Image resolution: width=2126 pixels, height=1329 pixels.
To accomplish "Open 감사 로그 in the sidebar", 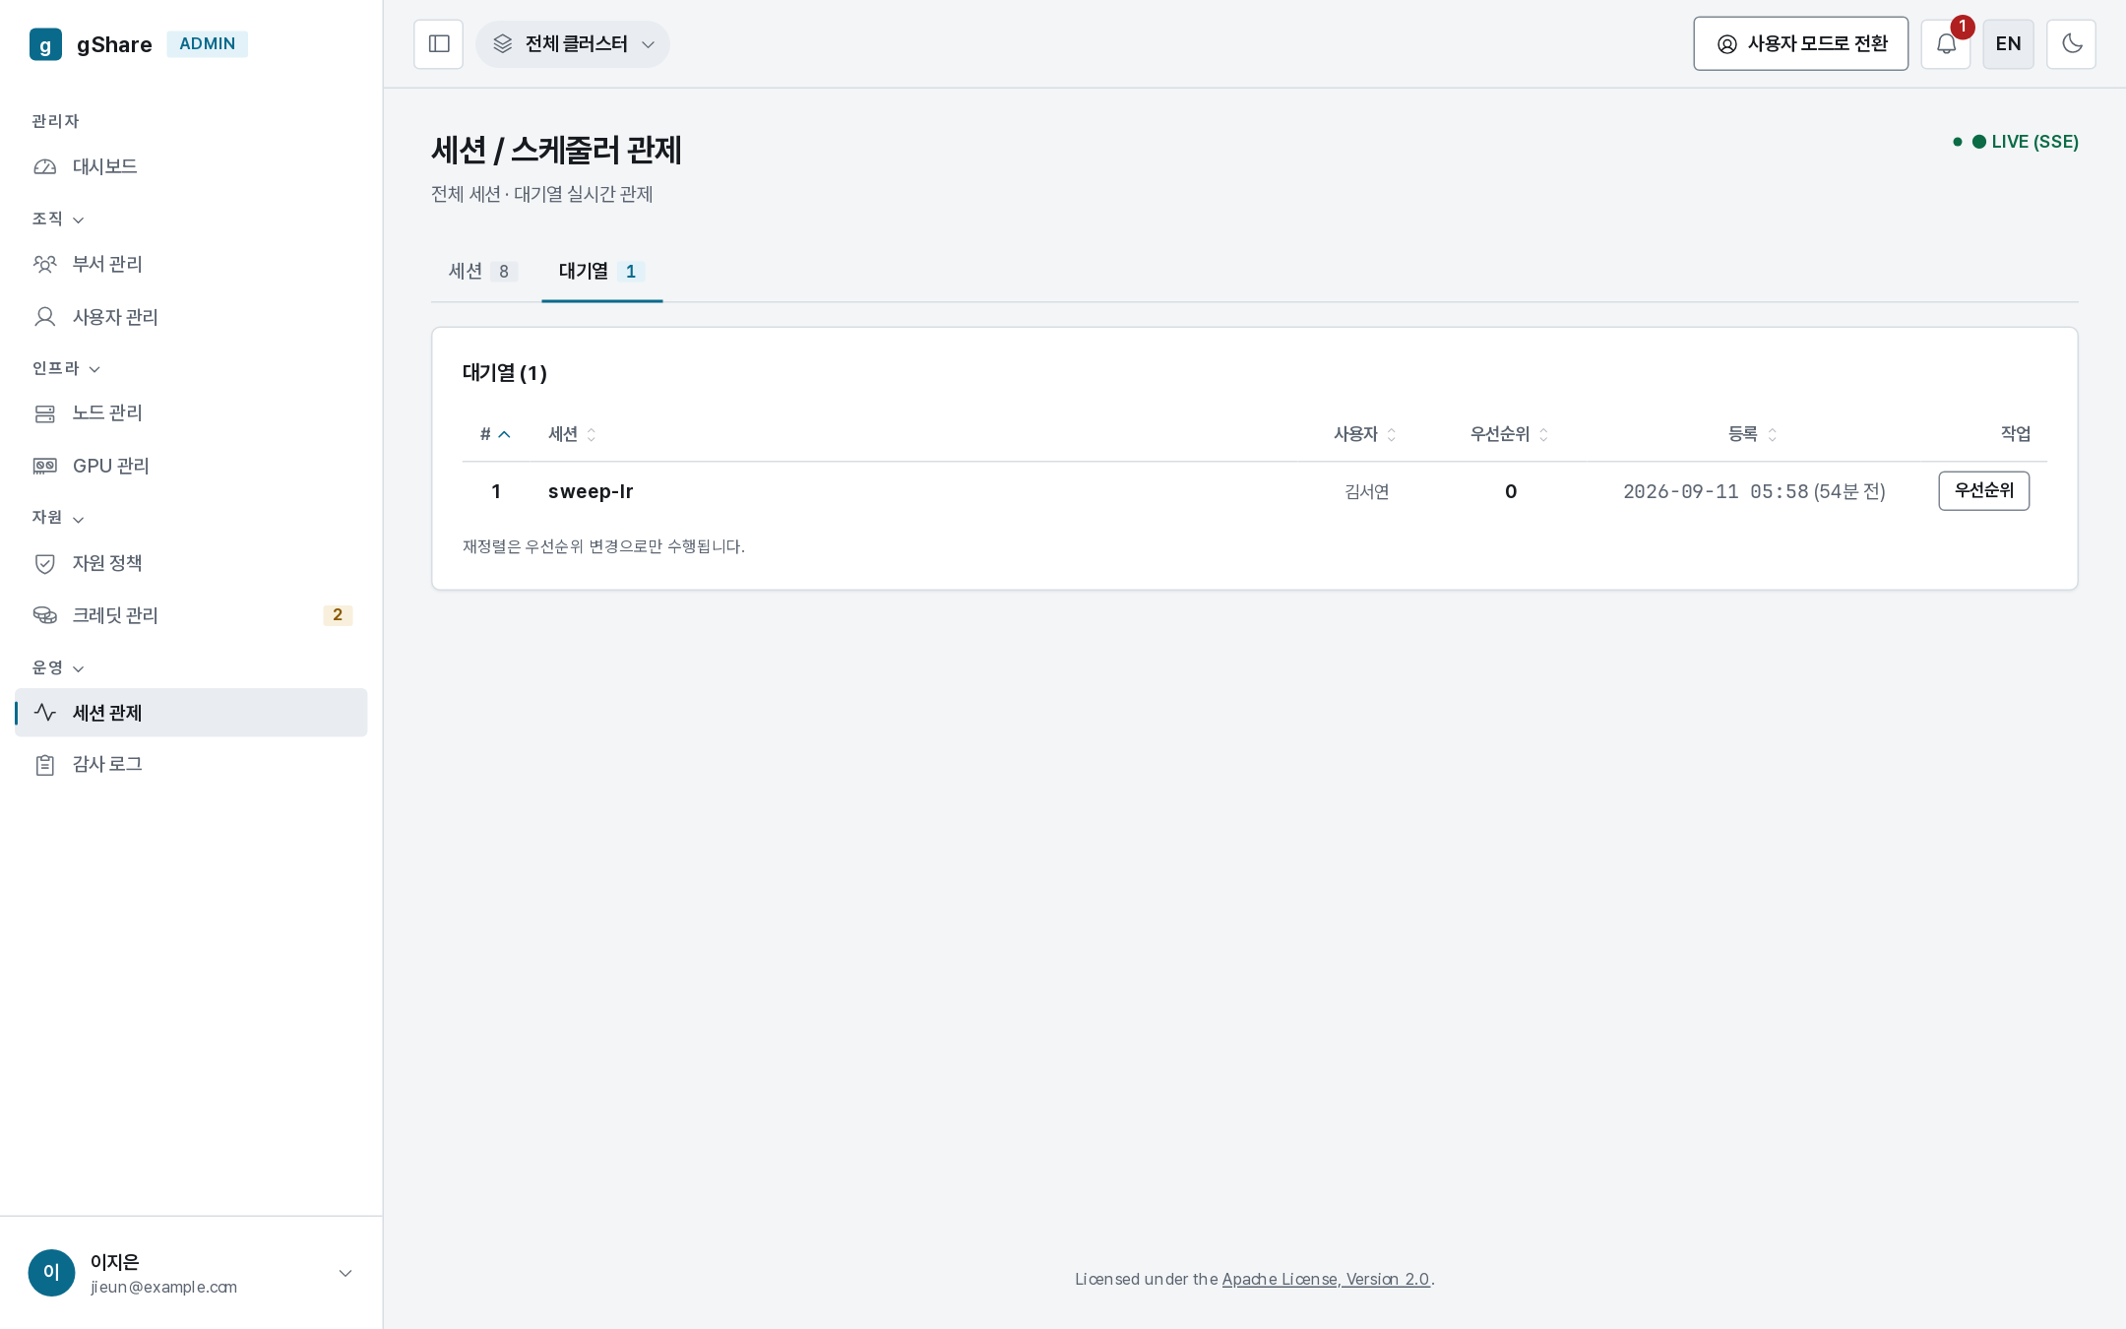I will (x=191, y=765).
